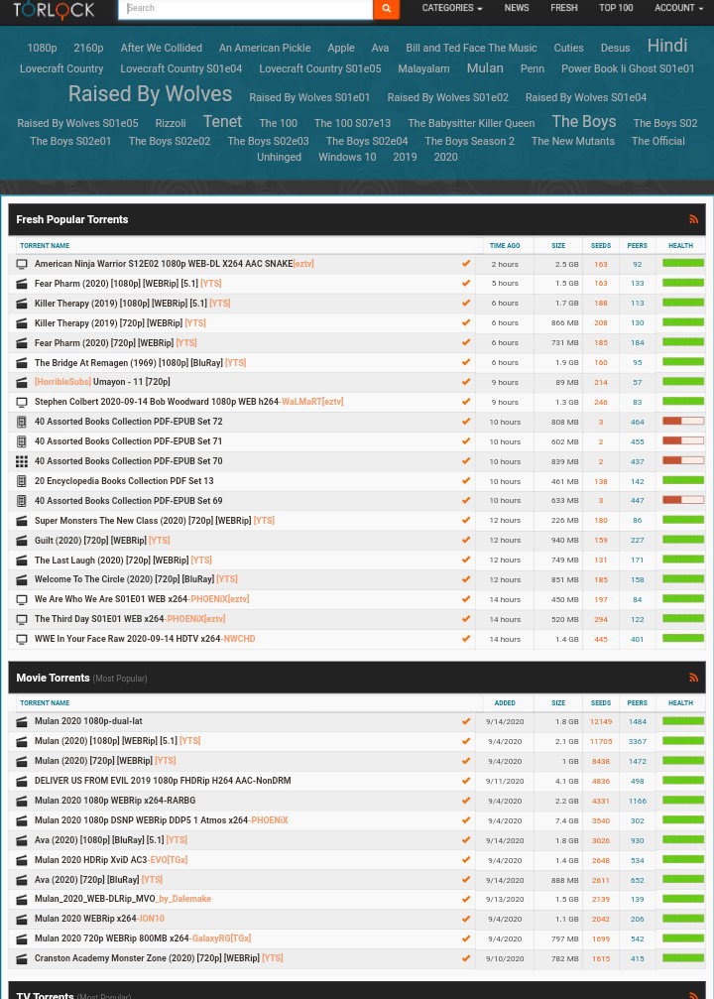Open the Malayalam tag link
This screenshot has height=999, width=714.
pyautogui.click(x=423, y=68)
